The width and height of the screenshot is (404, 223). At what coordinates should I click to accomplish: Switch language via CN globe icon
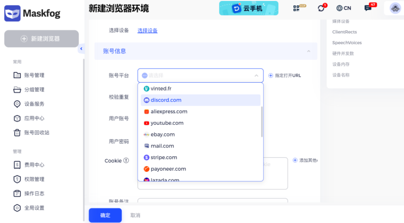pyautogui.click(x=344, y=8)
